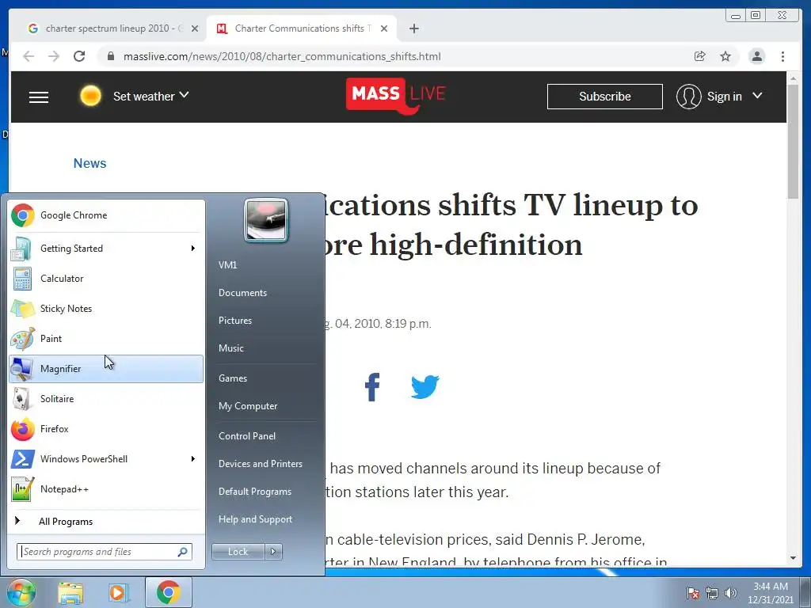The height and width of the screenshot is (608, 811).
Task: Start Solitaire from the Start menu
Action: pyautogui.click(x=106, y=399)
